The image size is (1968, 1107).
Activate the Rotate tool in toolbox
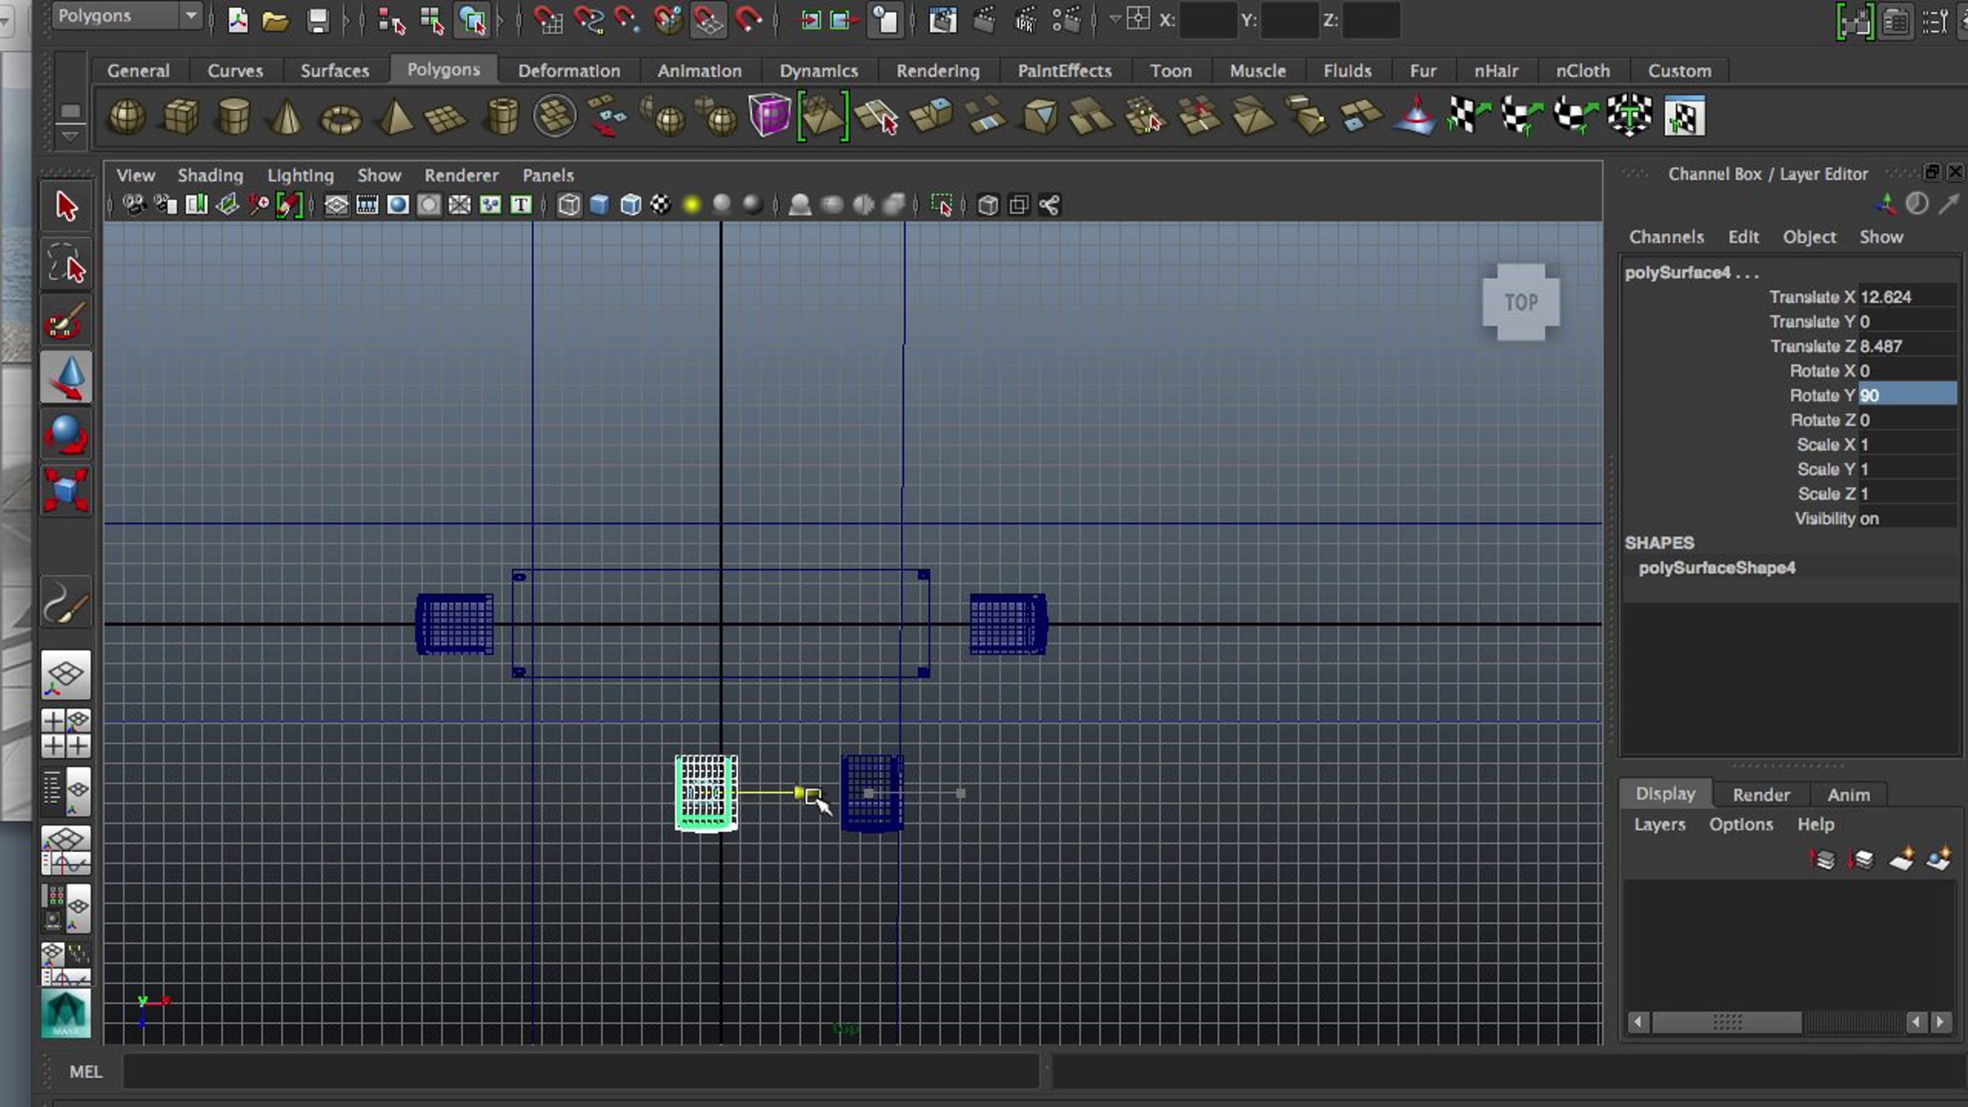click(x=66, y=435)
